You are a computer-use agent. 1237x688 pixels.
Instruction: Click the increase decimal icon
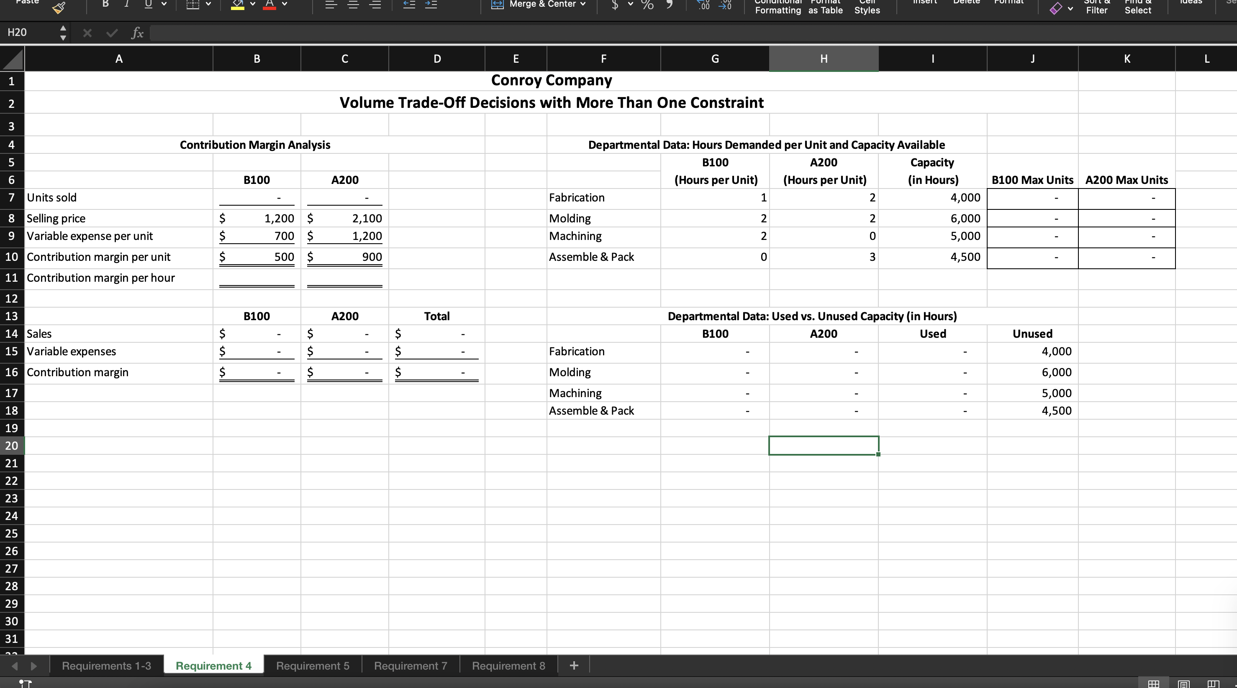click(703, 5)
